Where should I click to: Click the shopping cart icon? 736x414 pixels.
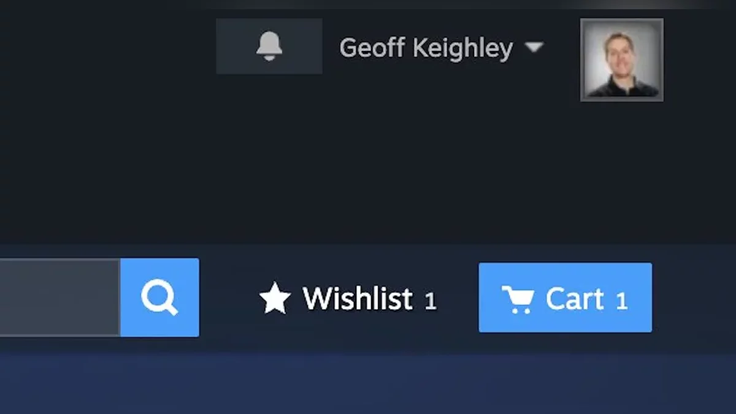(x=518, y=299)
